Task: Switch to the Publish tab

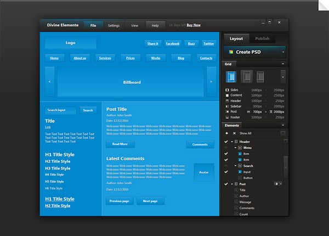Action: (262, 38)
